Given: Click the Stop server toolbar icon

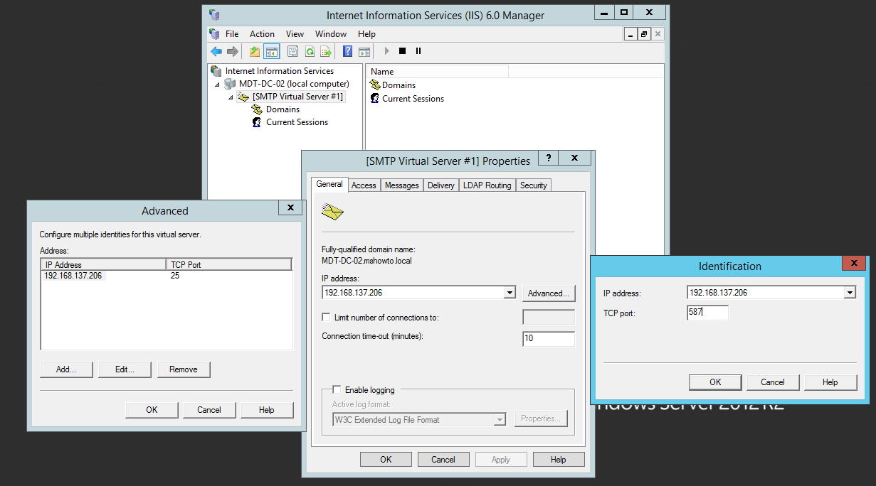Looking at the screenshot, I should click(x=403, y=51).
